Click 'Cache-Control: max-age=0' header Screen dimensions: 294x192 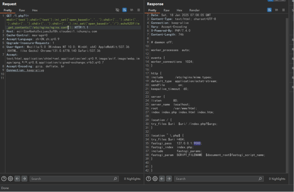pyautogui.click(x=27, y=35)
